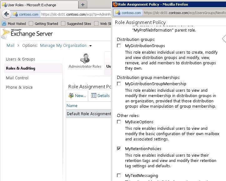226x181 pixels.
Task: Enable the MyDistributionGroups role checkbox
Action: coord(119,46)
